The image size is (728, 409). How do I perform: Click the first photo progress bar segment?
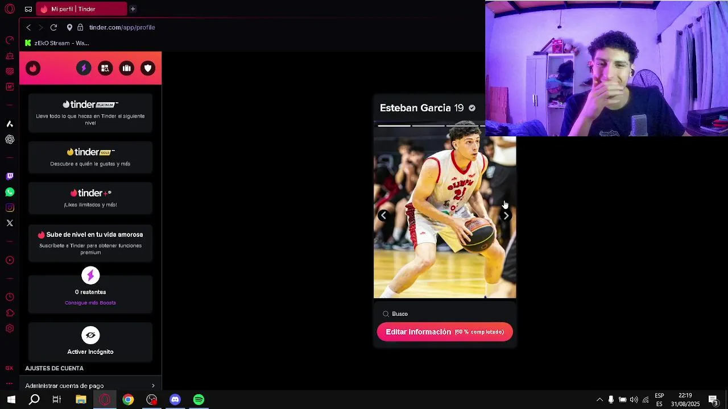394,126
